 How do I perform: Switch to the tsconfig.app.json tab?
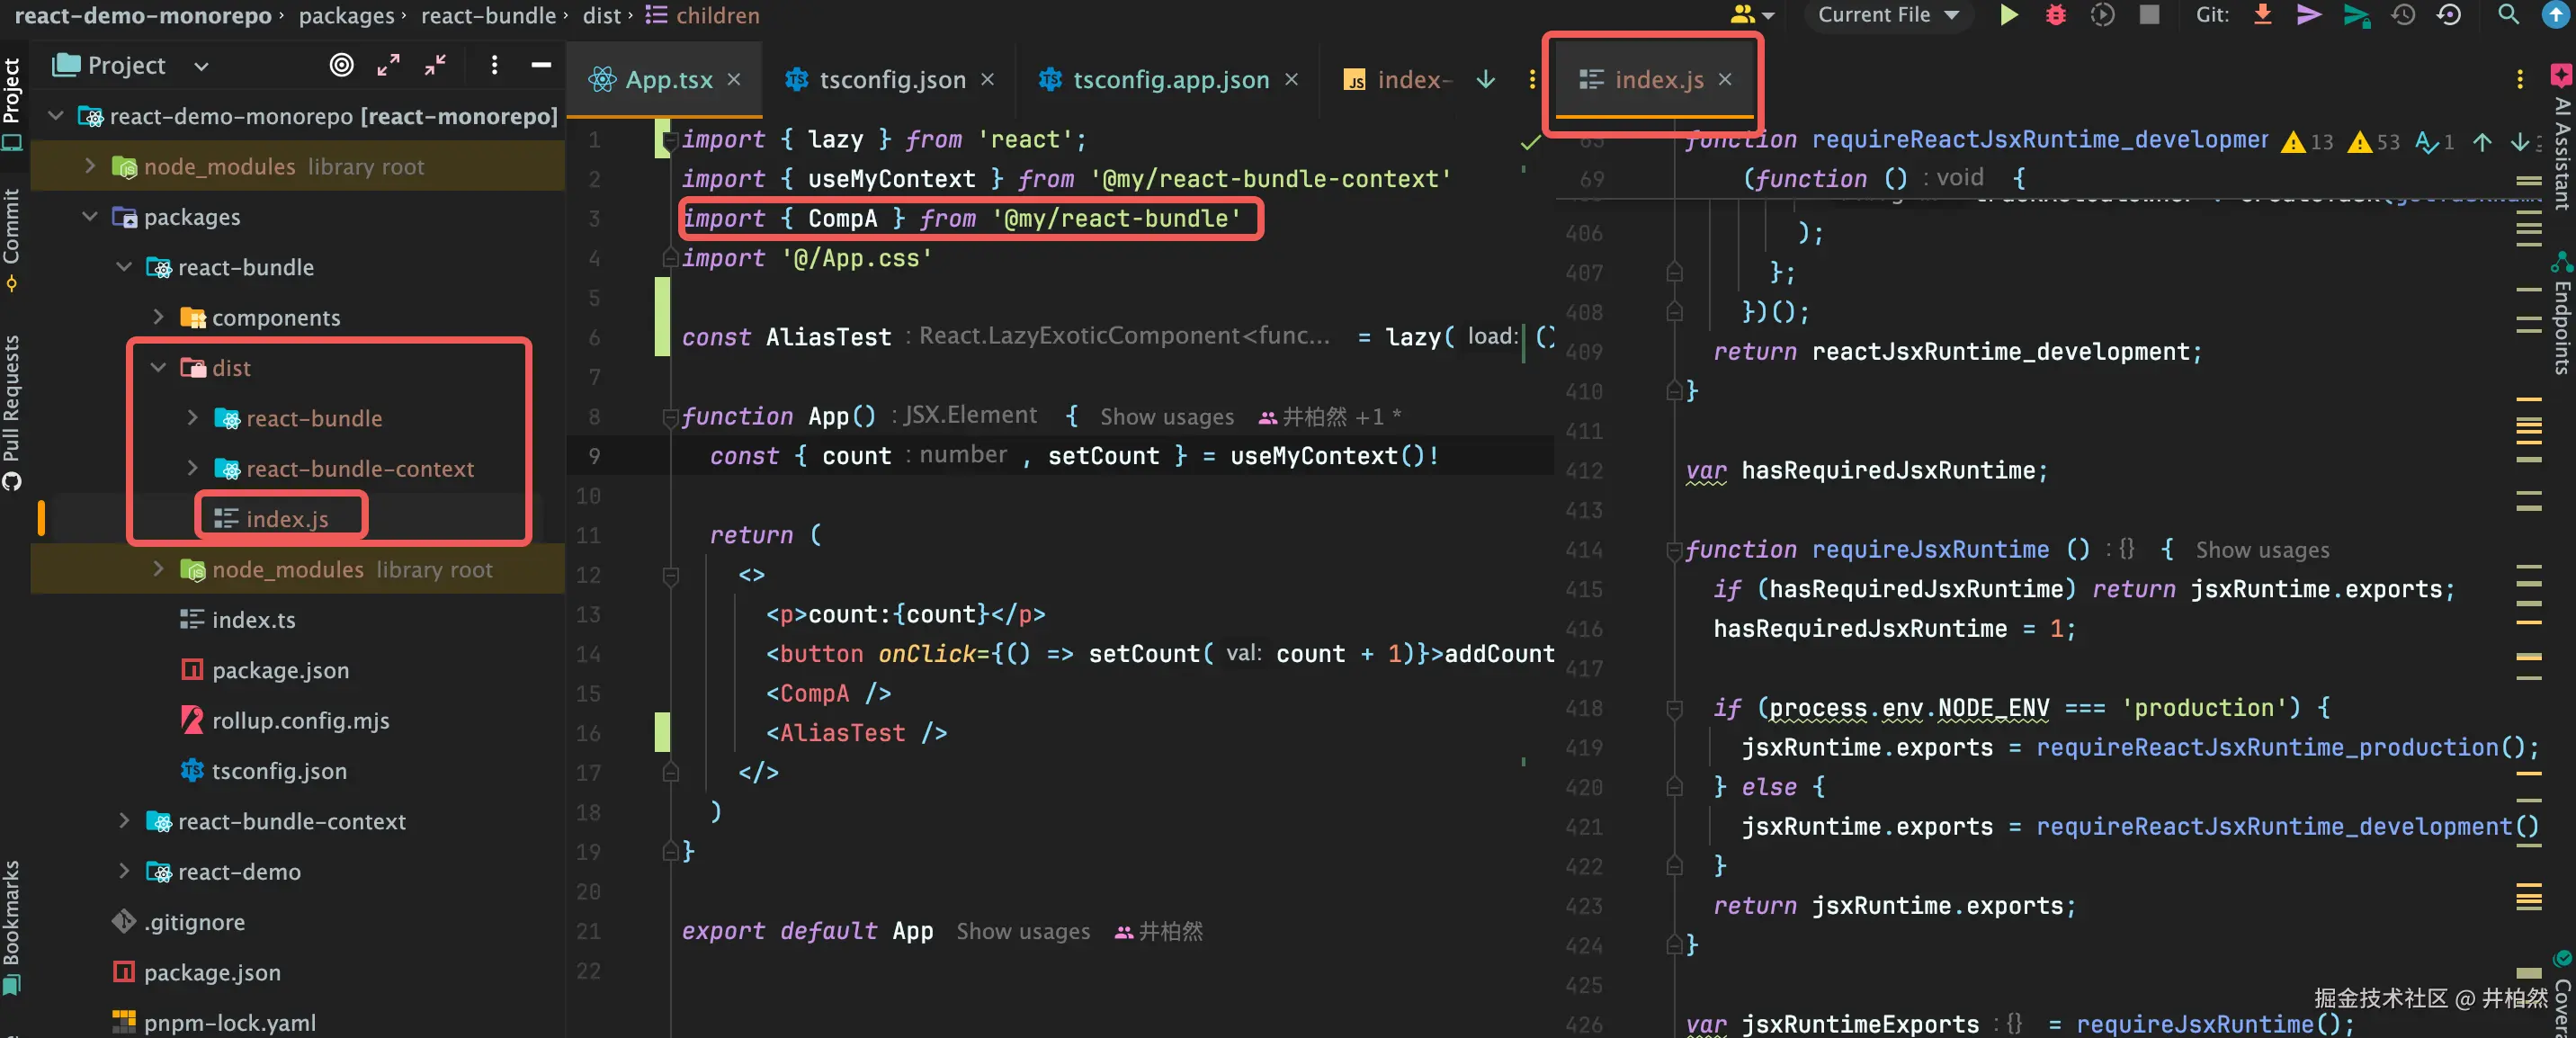tap(1170, 80)
